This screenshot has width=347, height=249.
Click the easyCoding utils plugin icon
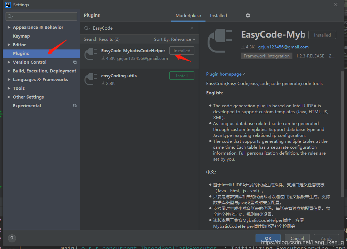click(91, 79)
